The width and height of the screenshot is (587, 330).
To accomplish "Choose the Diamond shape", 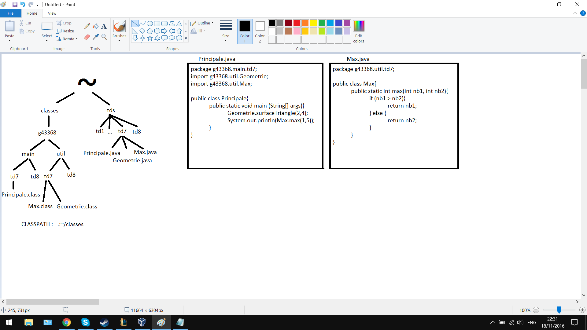I will [x=142, y=31].
